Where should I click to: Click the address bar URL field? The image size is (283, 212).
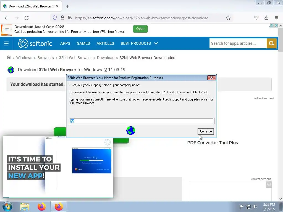click(x=142, y=18)
